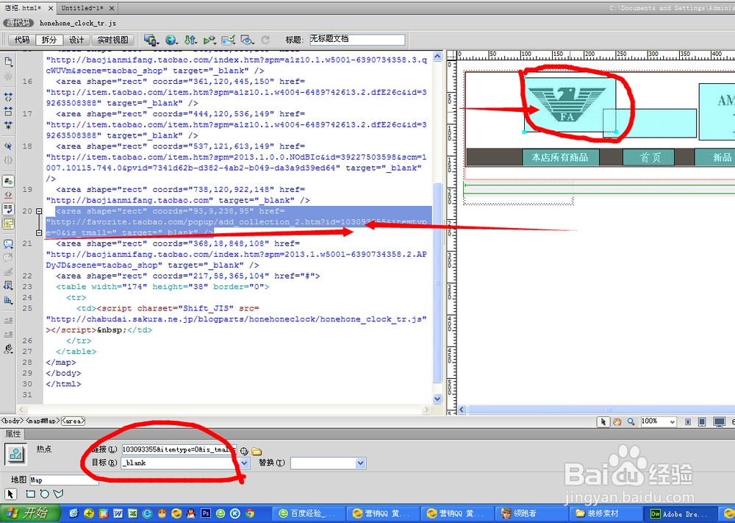Click the browse for file folder icon
This screenshot has width=735, height=523.
click(x=257, y=451)
